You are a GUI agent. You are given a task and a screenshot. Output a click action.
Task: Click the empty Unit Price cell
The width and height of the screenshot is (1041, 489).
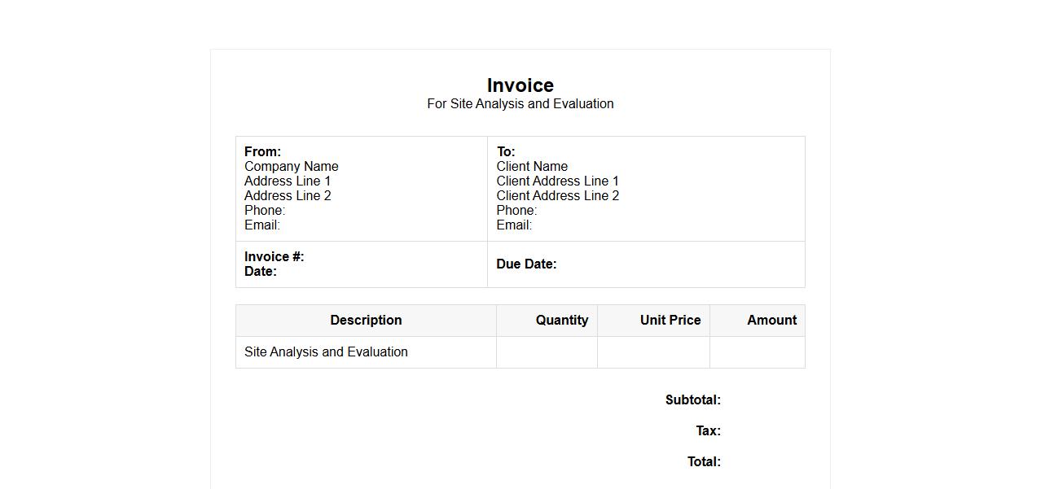coord(653,352)
